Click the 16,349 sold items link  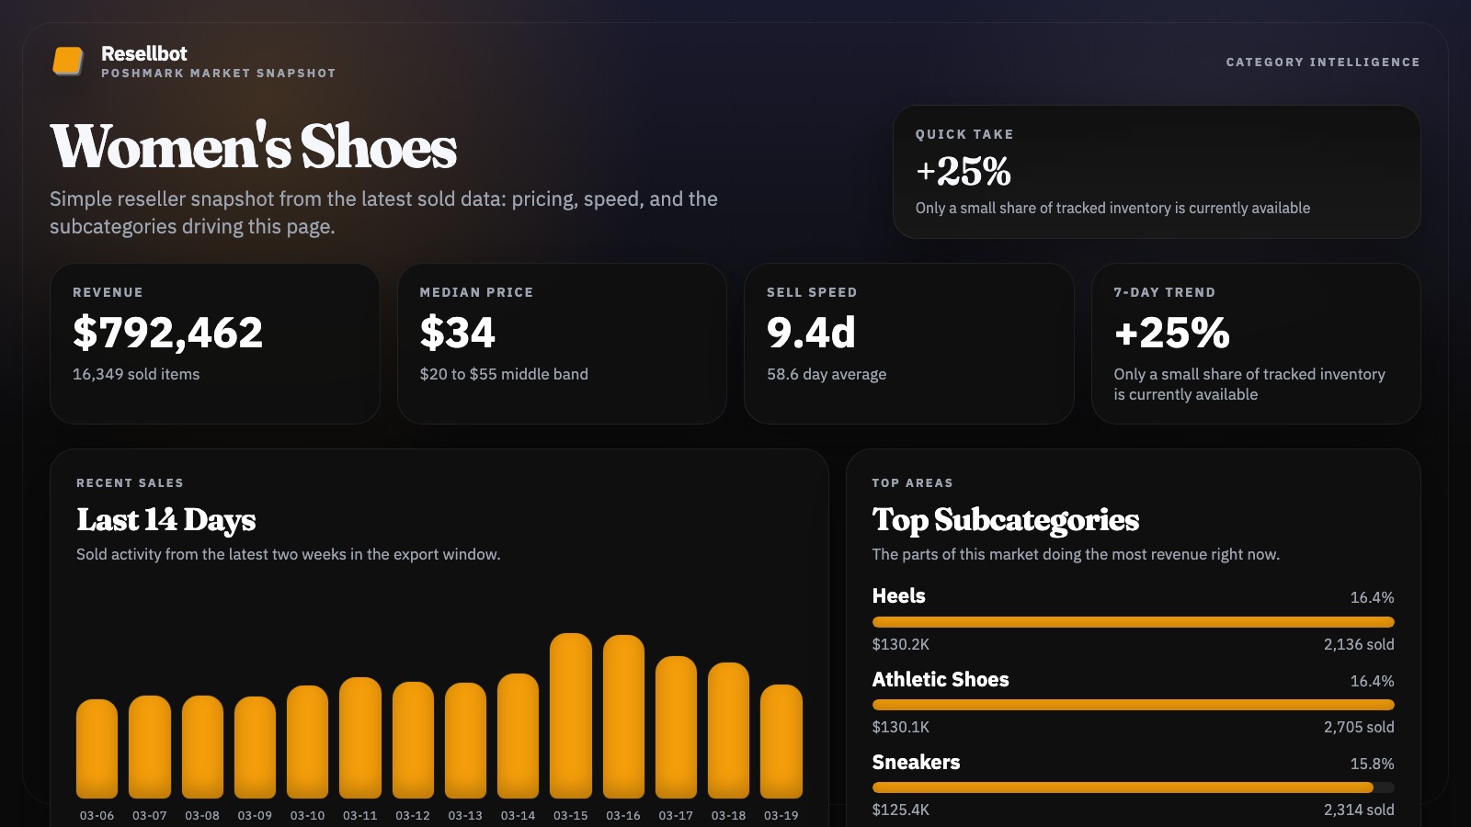[x=135, y=374]
